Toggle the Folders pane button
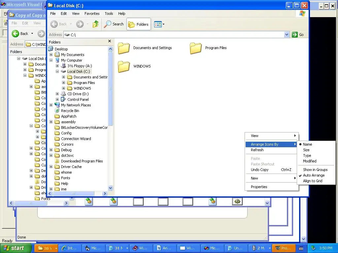 (139, 24)
